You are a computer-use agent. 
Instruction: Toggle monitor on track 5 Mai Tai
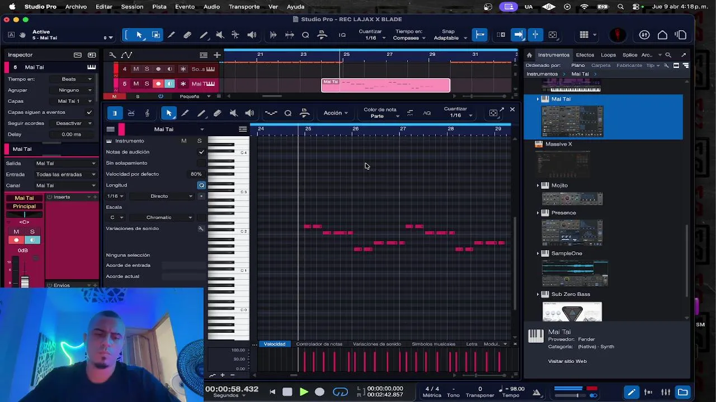point(169,84)
